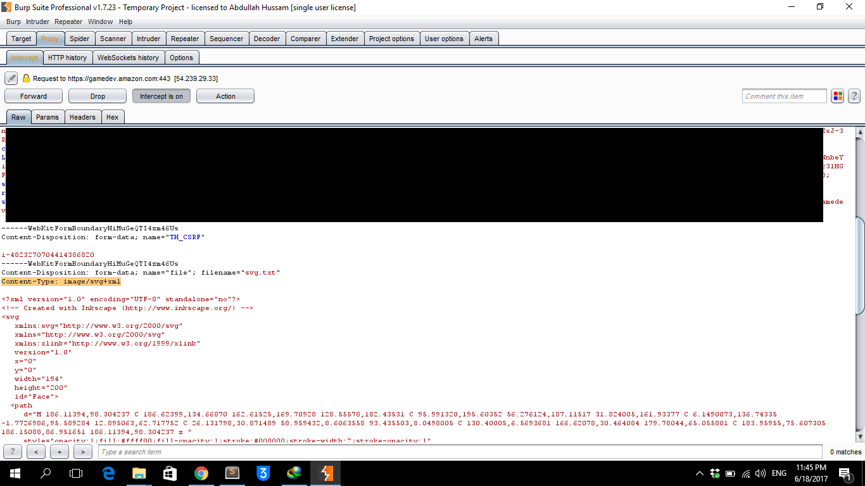Open the Help menu
Viewport: 865px width, 486px height.
tap(125, 22)
